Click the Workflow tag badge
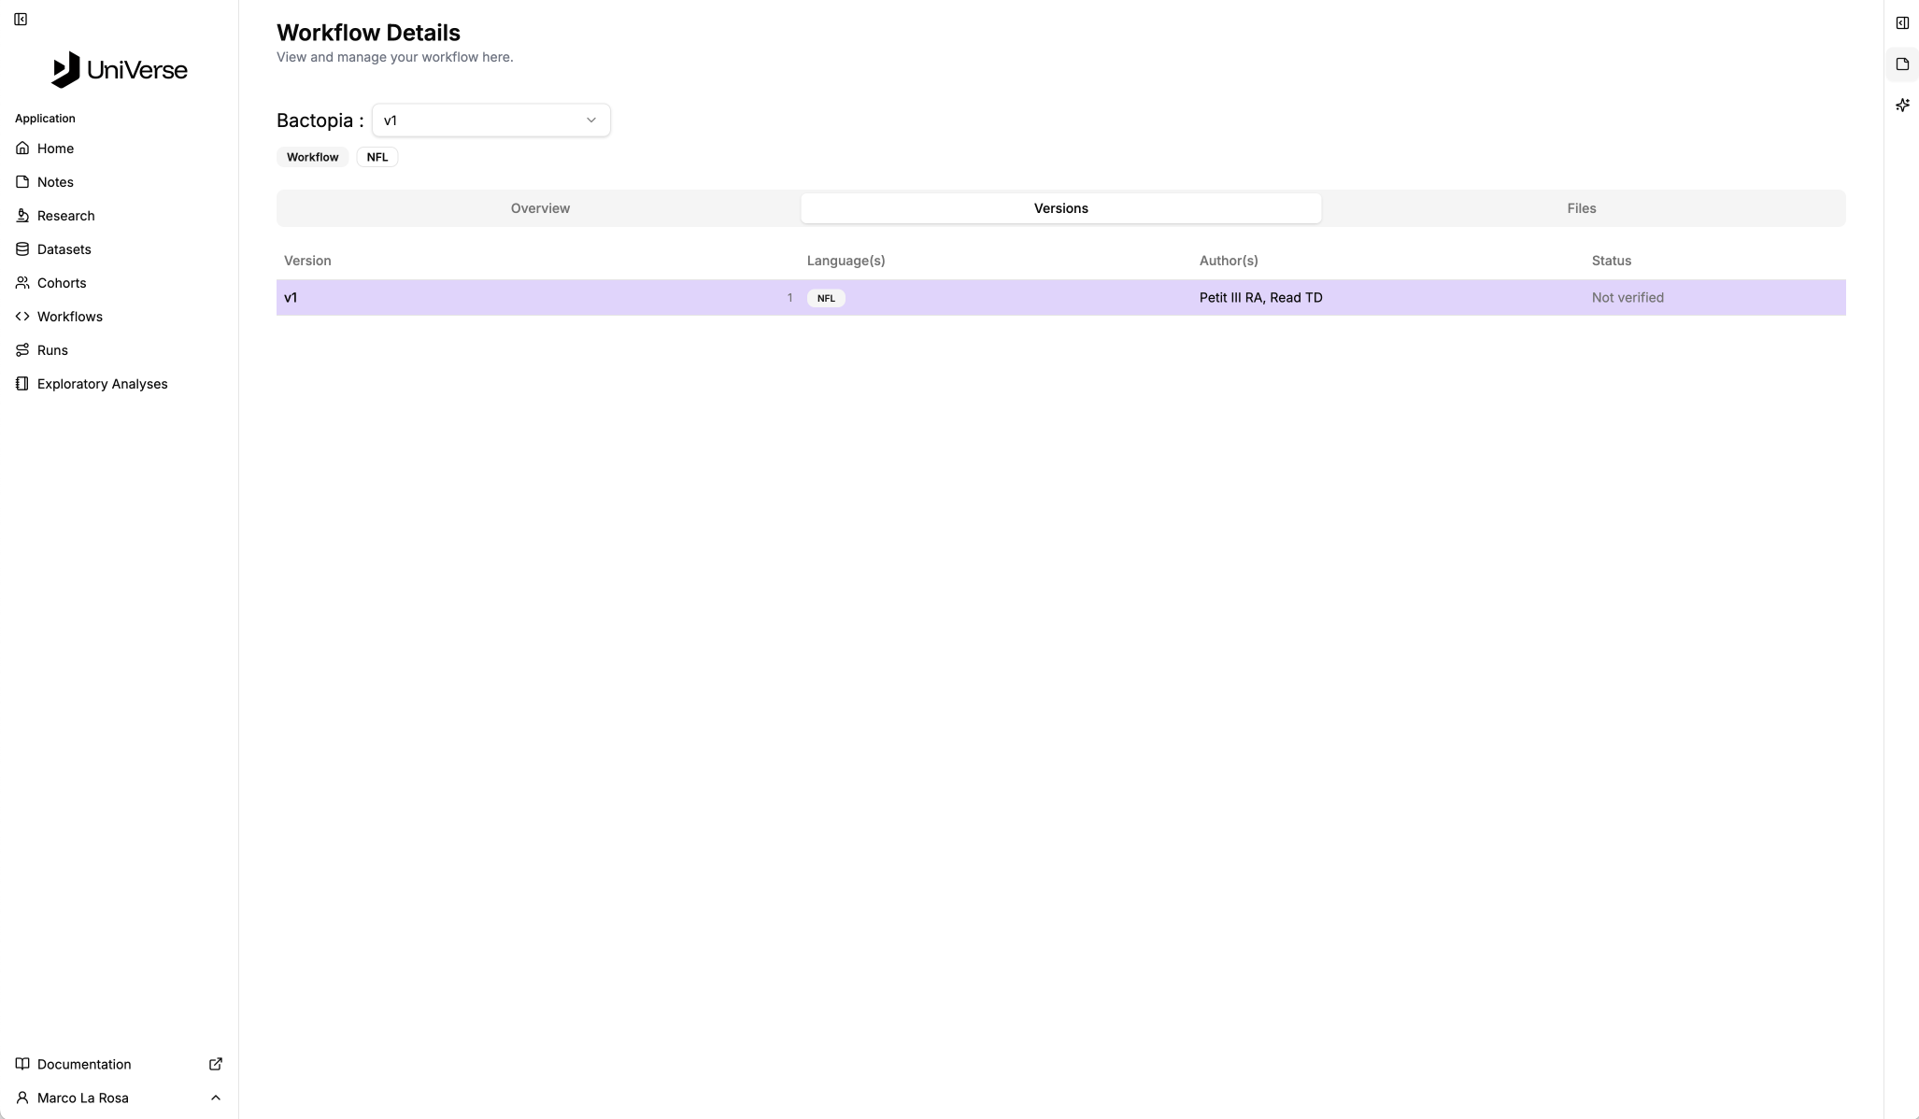Image resolution: width=1919 pixels, height=1119 pixels. click(312, 157)
